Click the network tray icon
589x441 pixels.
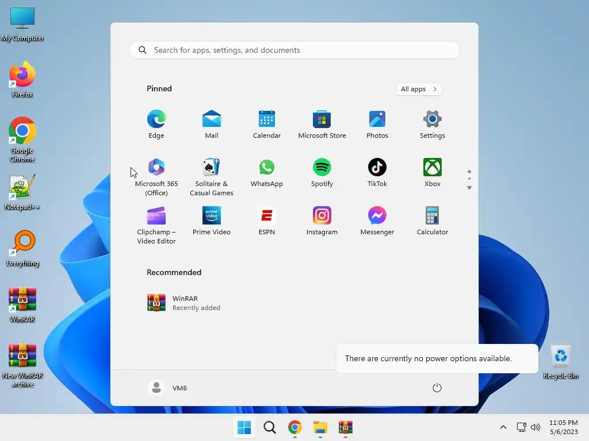(521, 427)
